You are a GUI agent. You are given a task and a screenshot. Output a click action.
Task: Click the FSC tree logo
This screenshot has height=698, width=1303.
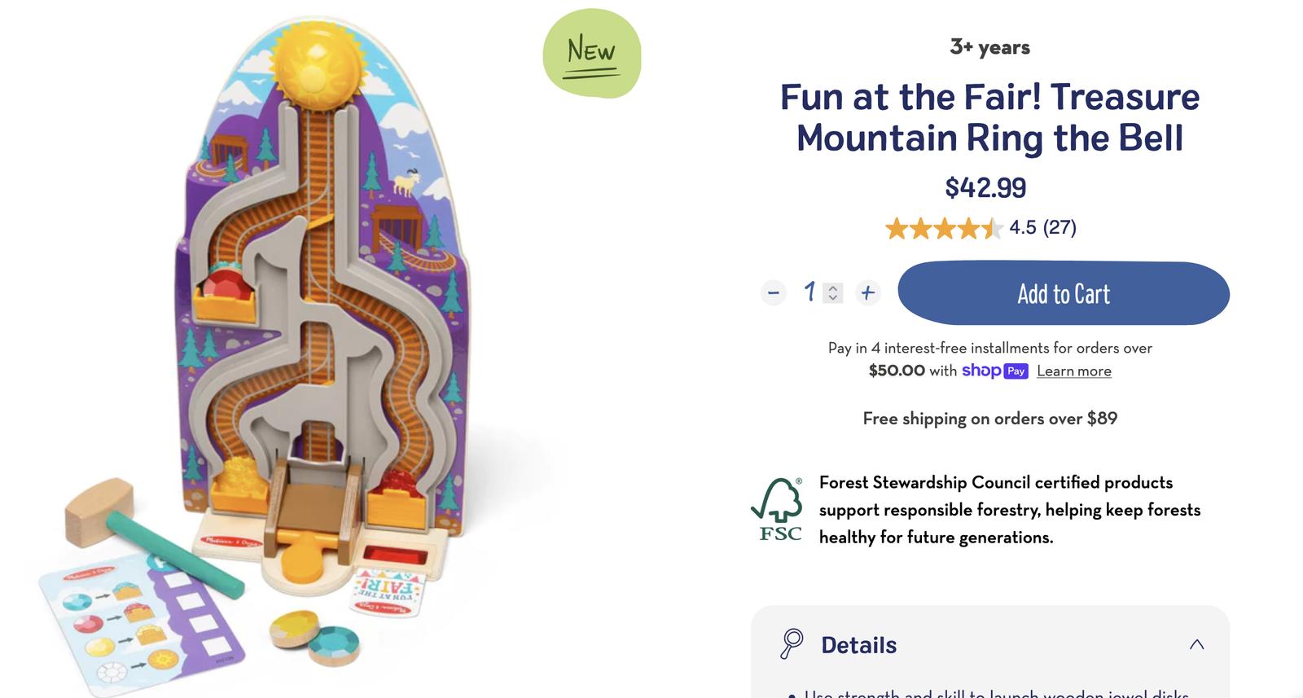(779, 510)
